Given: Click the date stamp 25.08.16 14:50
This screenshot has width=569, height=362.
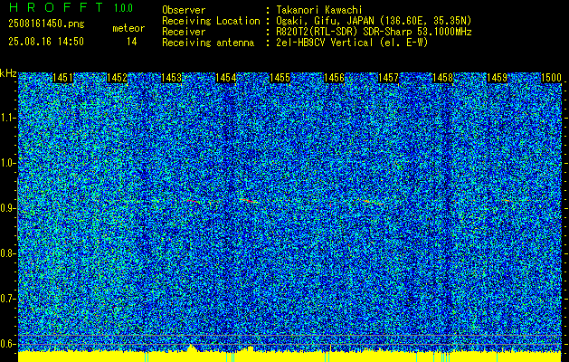Looking at the screenshot, I should (46, 42).
